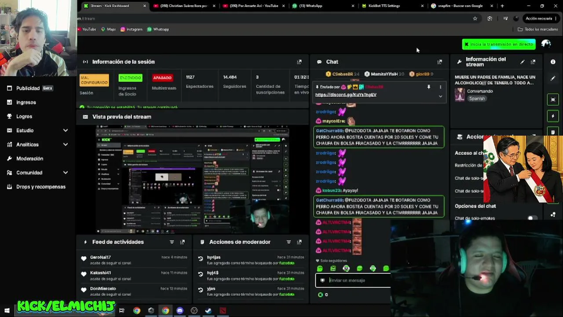Open Ingresos in the sidebar
The width and height of the screenshot is (563, 317).
click(x=21, y=102)
